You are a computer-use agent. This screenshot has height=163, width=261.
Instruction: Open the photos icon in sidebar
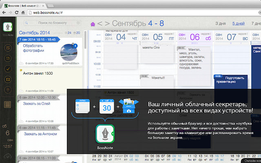tap(8, 79)
